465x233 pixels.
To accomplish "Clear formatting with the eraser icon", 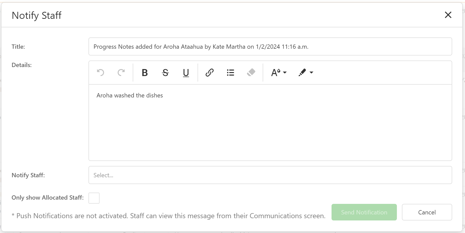I will coord(251,73).
